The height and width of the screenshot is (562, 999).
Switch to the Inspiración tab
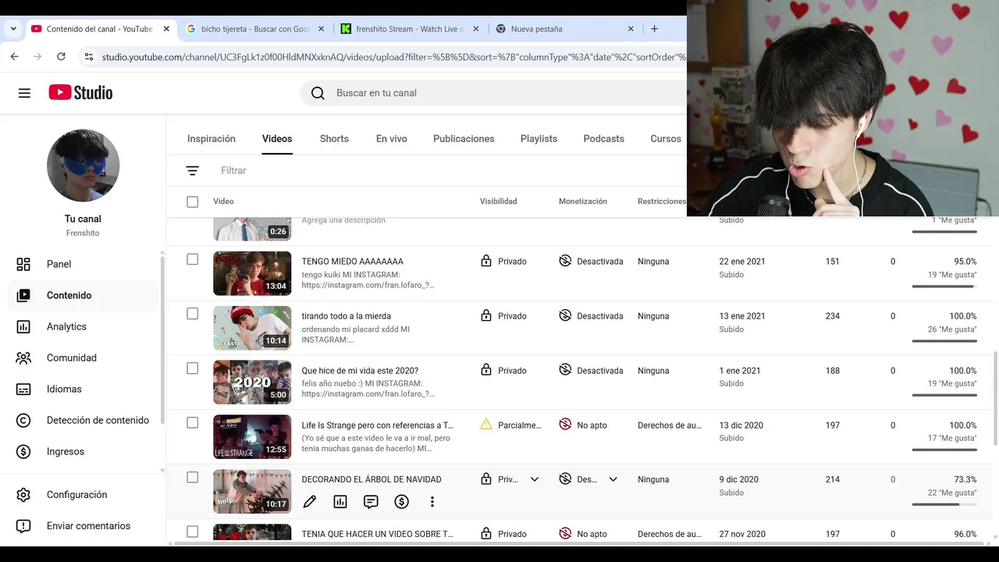pyautogui.click(x=212, y=139)
